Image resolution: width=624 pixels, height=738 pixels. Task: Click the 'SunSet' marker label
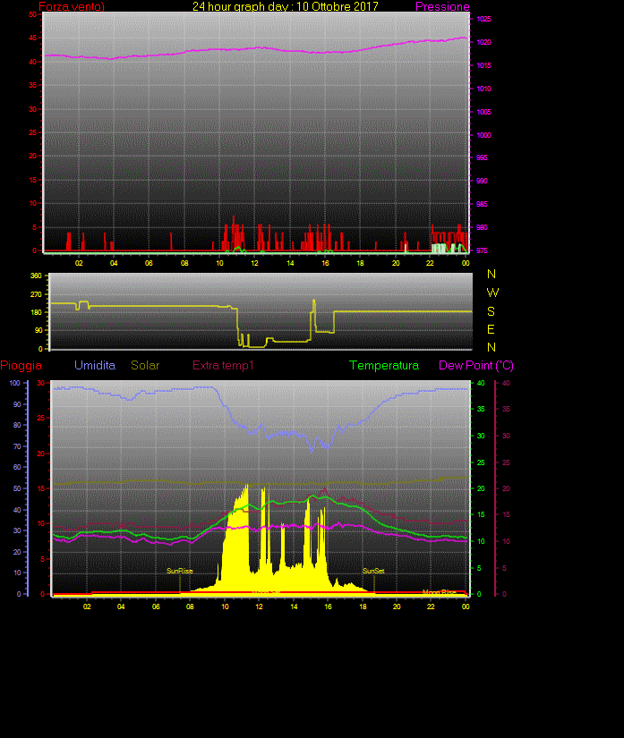pyautogui.click(x=373, y=571)
